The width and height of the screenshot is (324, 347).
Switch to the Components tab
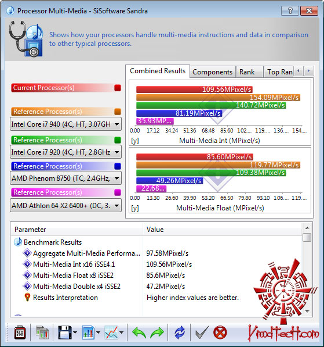pos(212,72)
